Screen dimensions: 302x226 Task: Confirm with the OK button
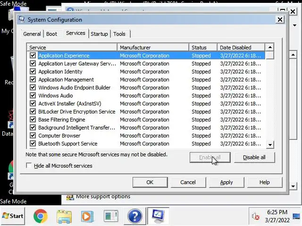[150, 182]
